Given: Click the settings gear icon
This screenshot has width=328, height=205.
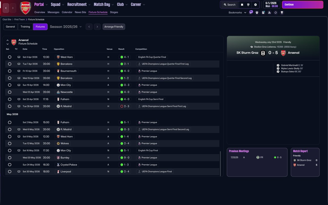Looking at the screenshot, I should [x=255, y=5].
